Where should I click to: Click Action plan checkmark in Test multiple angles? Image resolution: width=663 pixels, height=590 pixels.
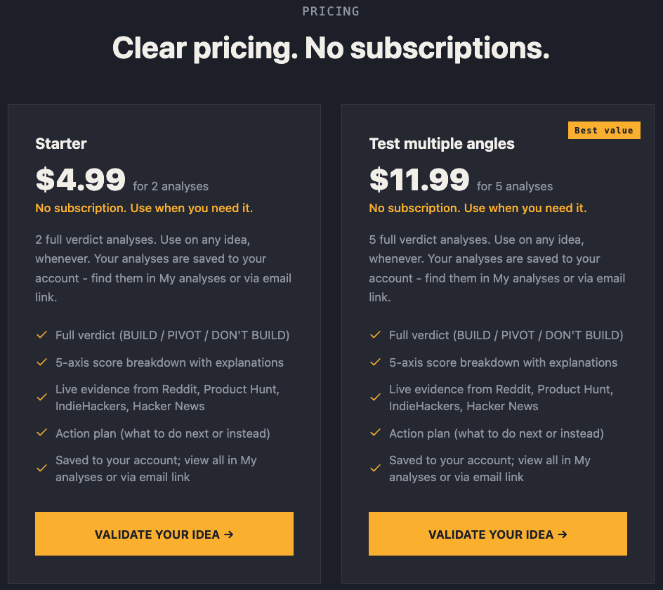click(376, 433)
